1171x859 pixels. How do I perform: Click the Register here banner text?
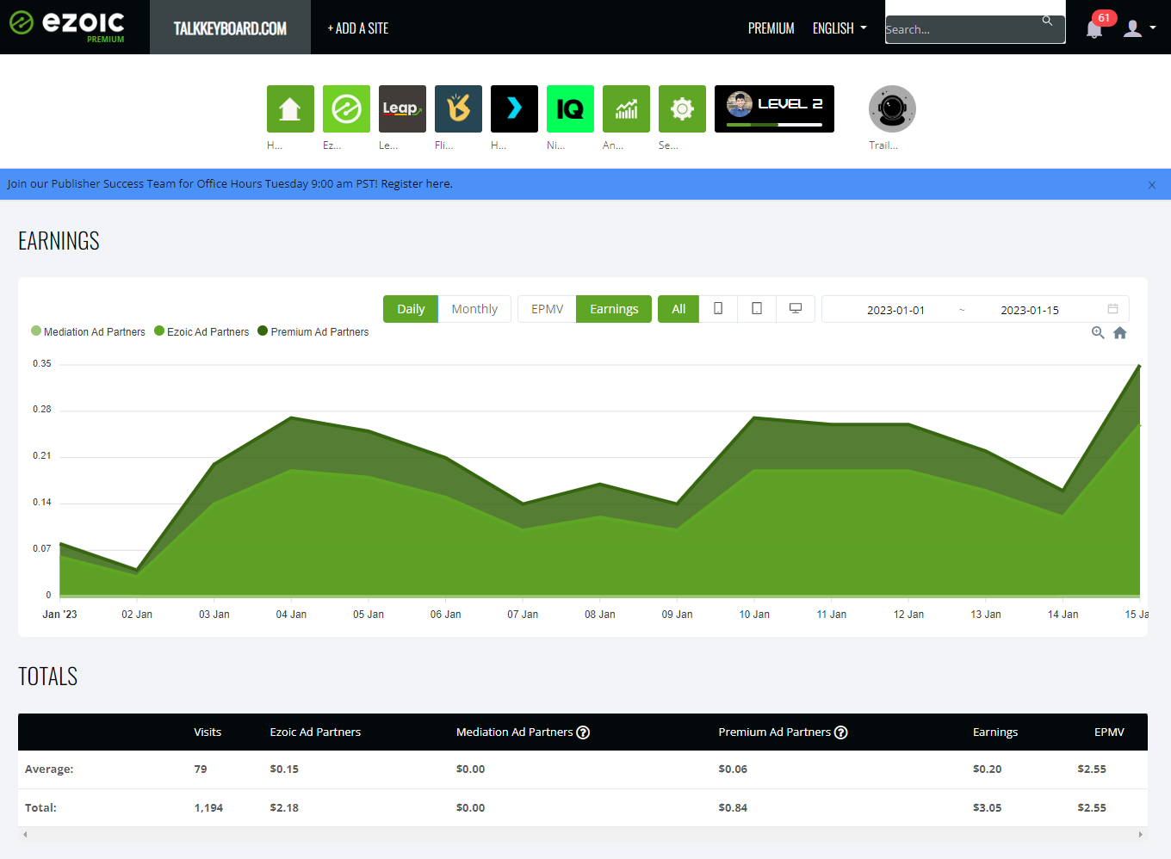point(417,183)
